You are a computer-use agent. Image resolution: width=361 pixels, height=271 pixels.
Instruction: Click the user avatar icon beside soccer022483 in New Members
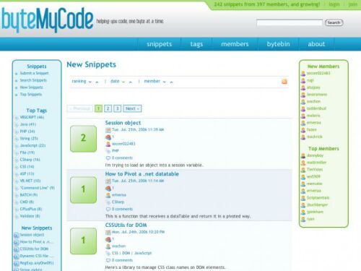(x=303, y=74)
